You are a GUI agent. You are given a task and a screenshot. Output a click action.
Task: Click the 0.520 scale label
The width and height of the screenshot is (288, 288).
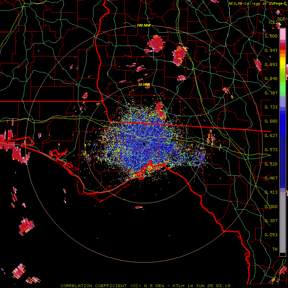[x=271, y=164]
